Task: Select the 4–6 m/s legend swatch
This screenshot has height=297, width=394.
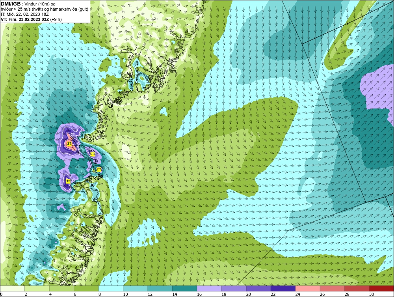Action: (61, 288)
